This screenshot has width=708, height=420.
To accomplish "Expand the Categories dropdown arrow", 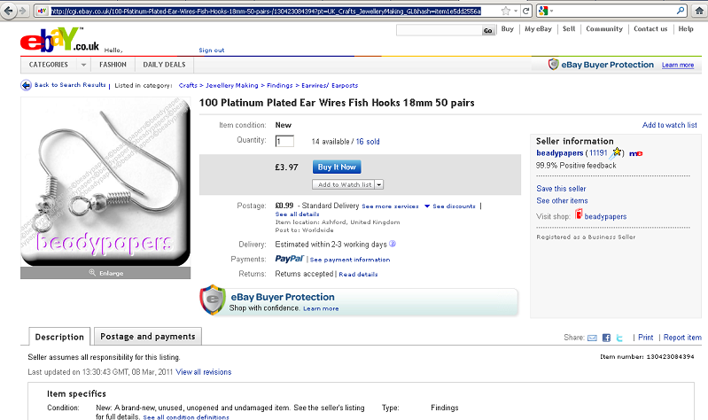I will tap(83, 65).
